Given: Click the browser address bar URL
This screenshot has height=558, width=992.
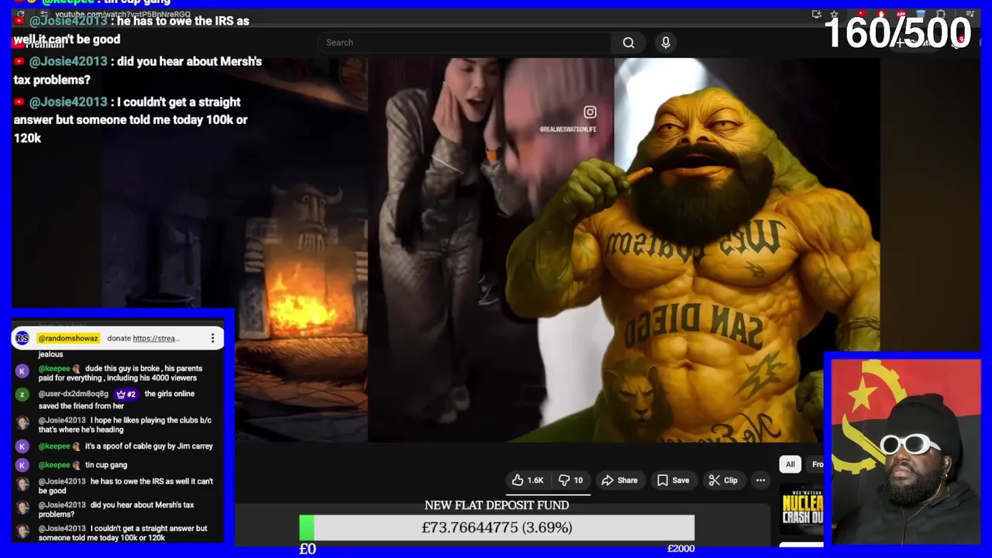Looking at the screenshot, I should click(x=122, y=15).
